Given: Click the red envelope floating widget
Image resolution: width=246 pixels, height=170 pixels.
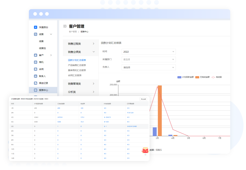Looking at the screenshot, I should pyautogui.click(x=145, y=150).
